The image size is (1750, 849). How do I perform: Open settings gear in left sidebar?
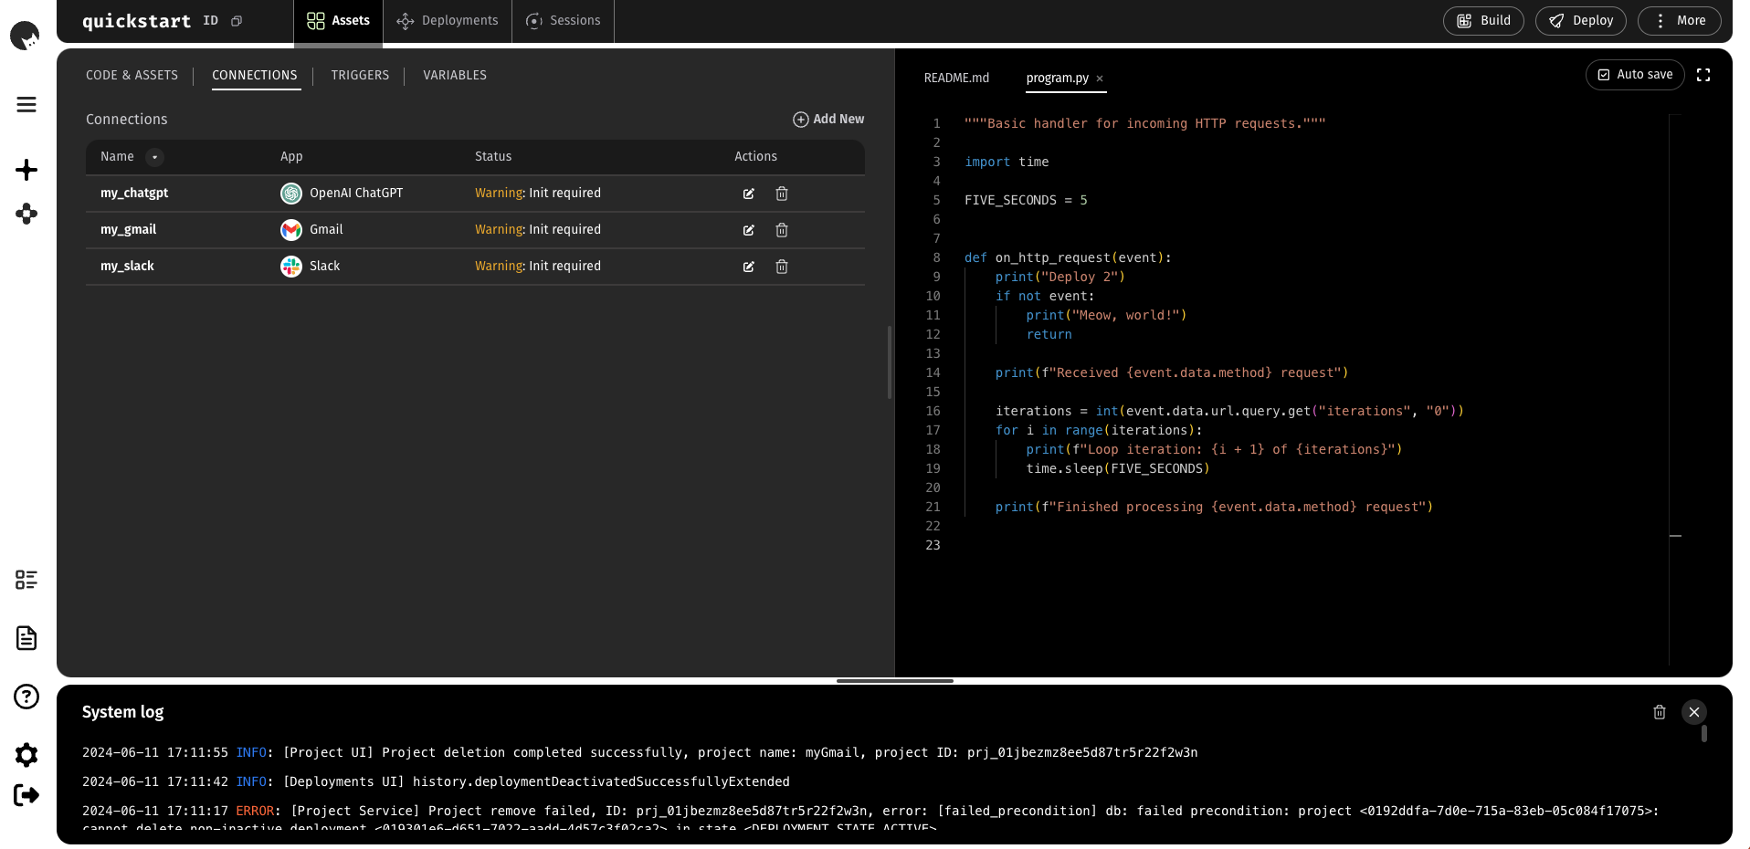coord(26,754)
